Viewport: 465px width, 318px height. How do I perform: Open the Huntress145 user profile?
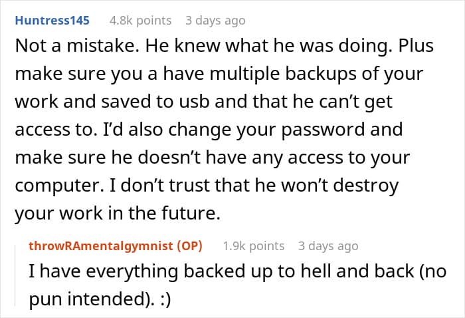(x=51, y=21)
